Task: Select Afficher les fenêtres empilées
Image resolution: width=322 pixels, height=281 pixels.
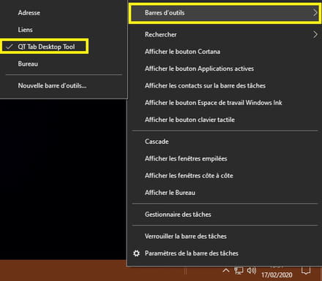Action: [x=225, y=158]
